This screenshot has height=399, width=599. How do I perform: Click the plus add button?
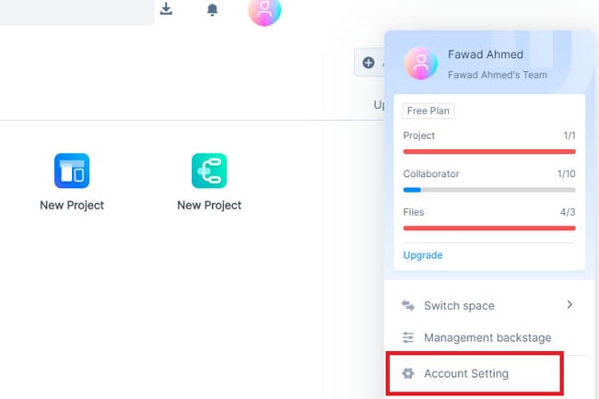click(x=369, y=63)
